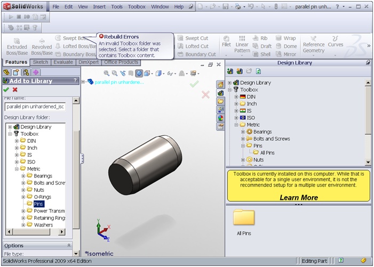The width and height of the screenshot is (374, 267).
Task: Click the Zoom to Fit magnifier icon
Action: (106, 74)
